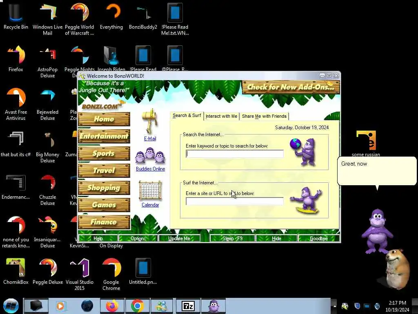
Task: Click the Bonzi holding globe image
Action: [303, 152]
